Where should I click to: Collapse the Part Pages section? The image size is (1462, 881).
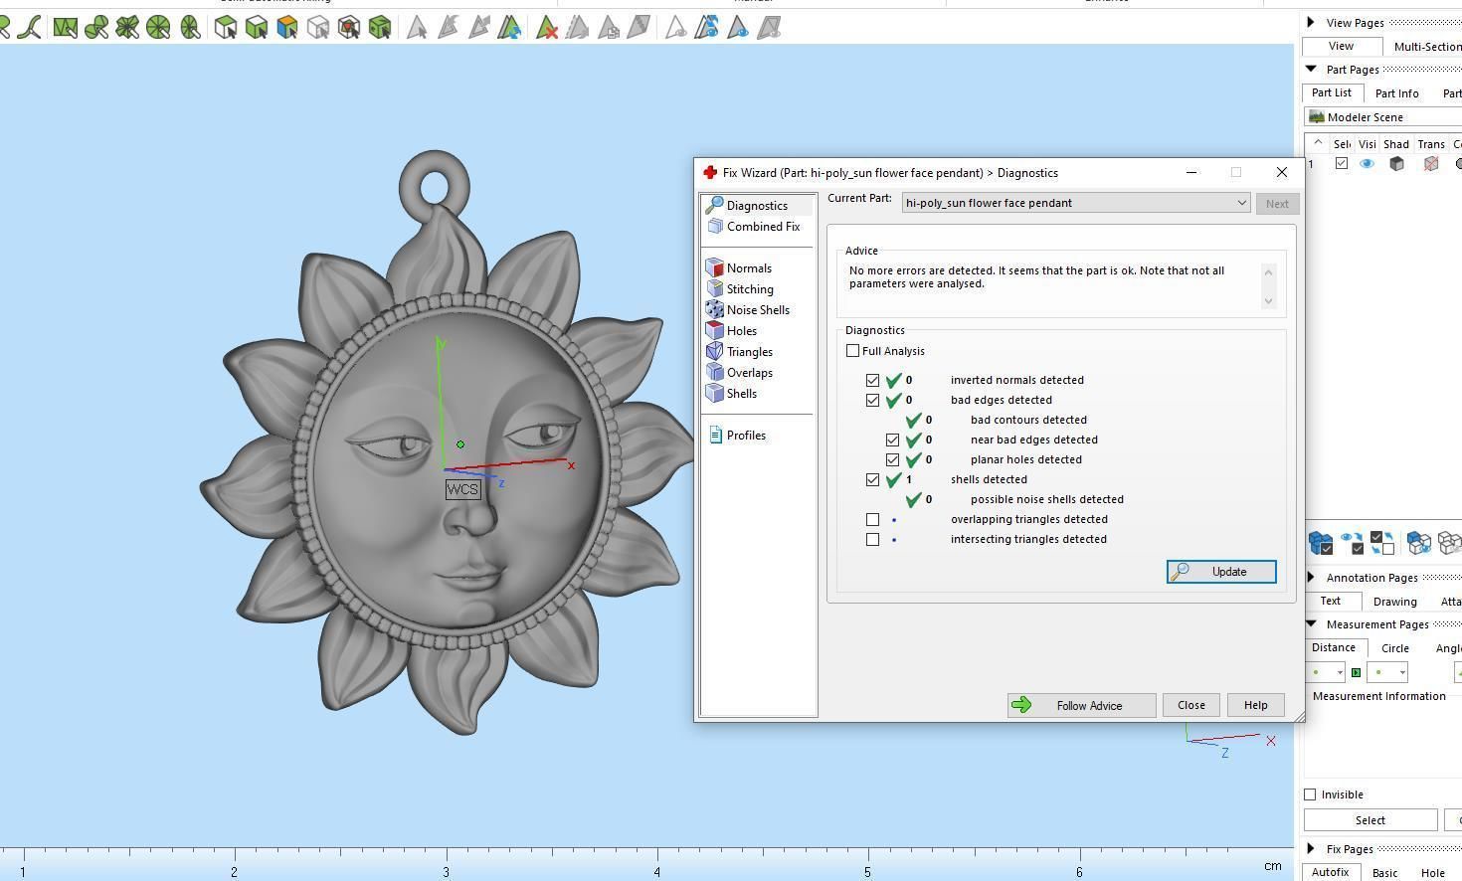(x=1311, y=69)
